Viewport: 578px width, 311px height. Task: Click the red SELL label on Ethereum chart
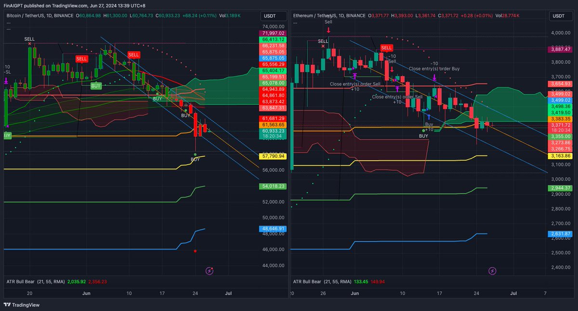386,48
